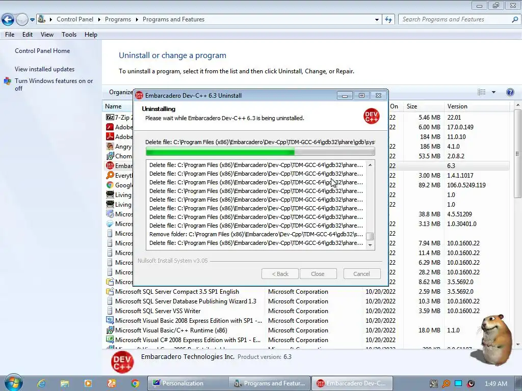The width and height of the screenshot is (522, 391).
Task: Open Windows Media Player taskbar icon
Action: [88, 383]
